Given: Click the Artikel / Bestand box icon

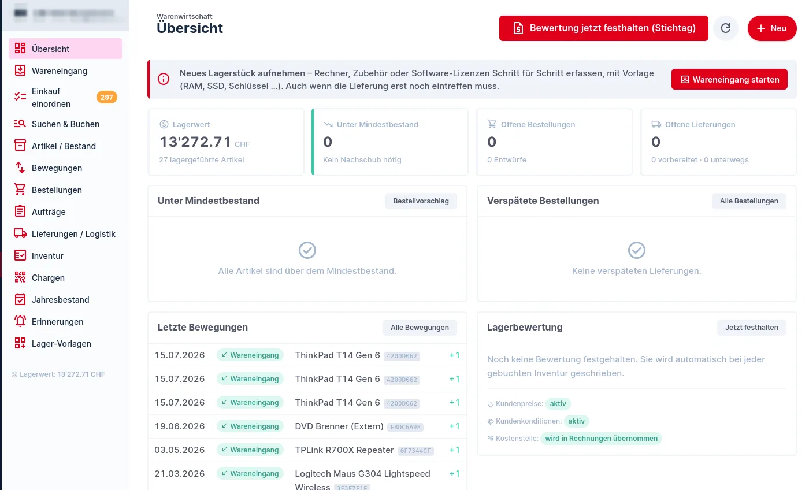Looking at the screenshot, I should tap(20, 146).
